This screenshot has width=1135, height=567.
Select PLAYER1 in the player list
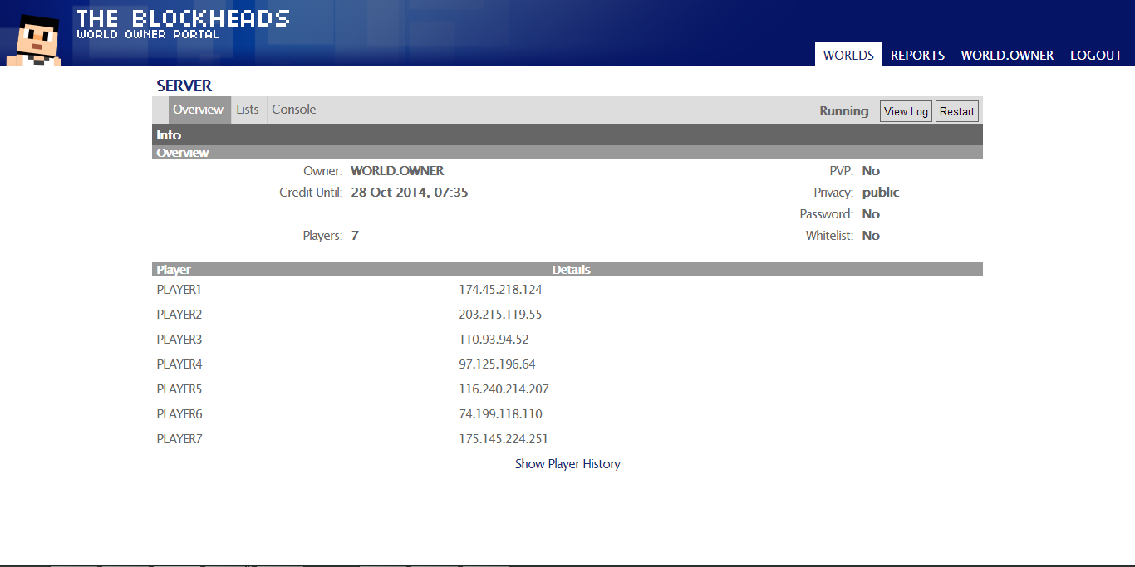pyautogui.click(x=179, y=290)
